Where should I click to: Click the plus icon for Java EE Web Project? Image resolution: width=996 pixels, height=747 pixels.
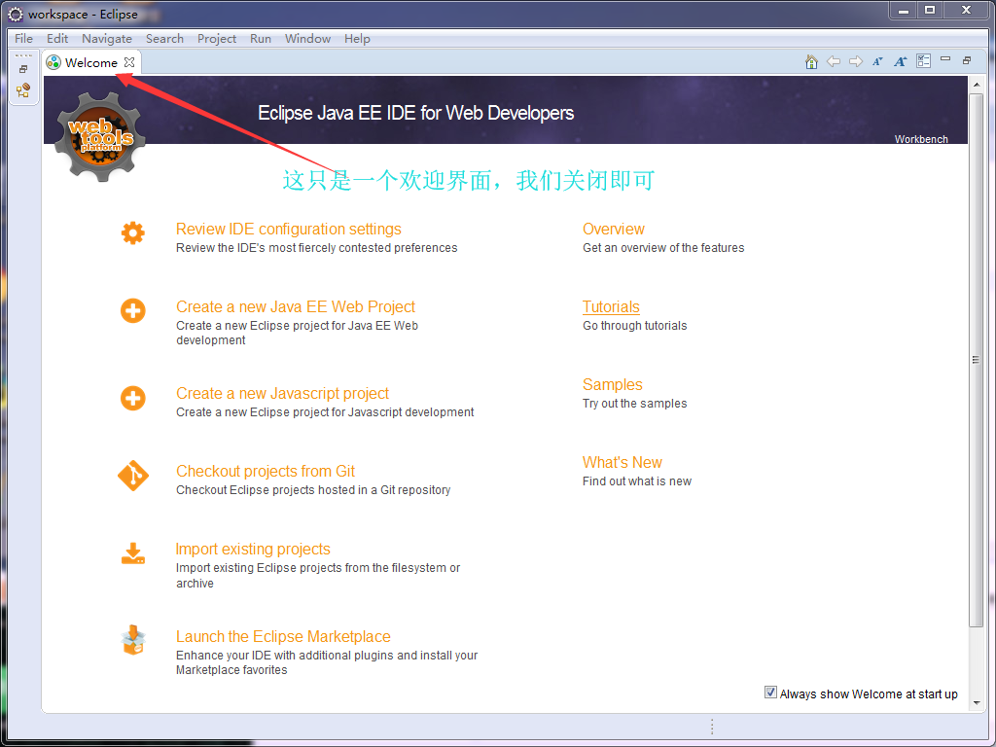point(132,311)
